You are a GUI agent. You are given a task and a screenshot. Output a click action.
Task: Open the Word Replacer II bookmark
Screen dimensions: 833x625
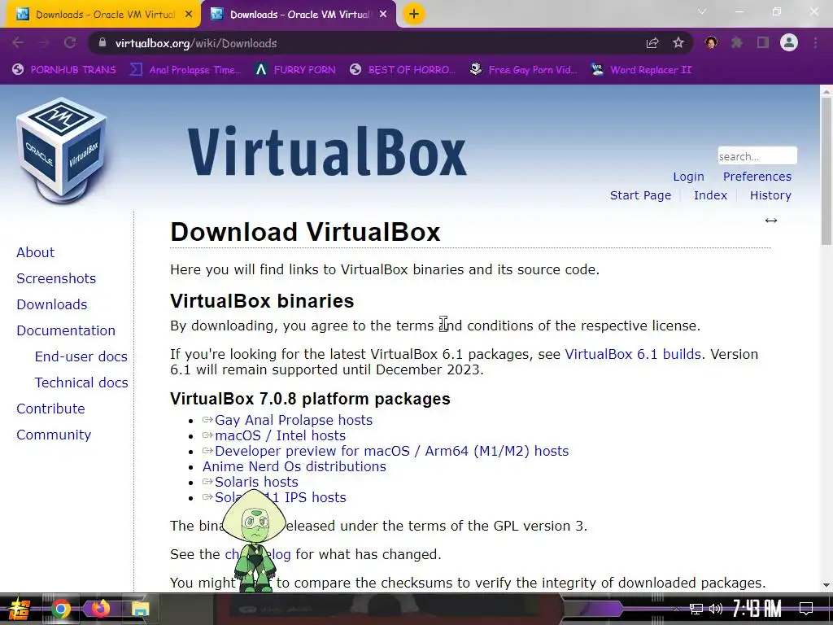(x=642, y=70)
